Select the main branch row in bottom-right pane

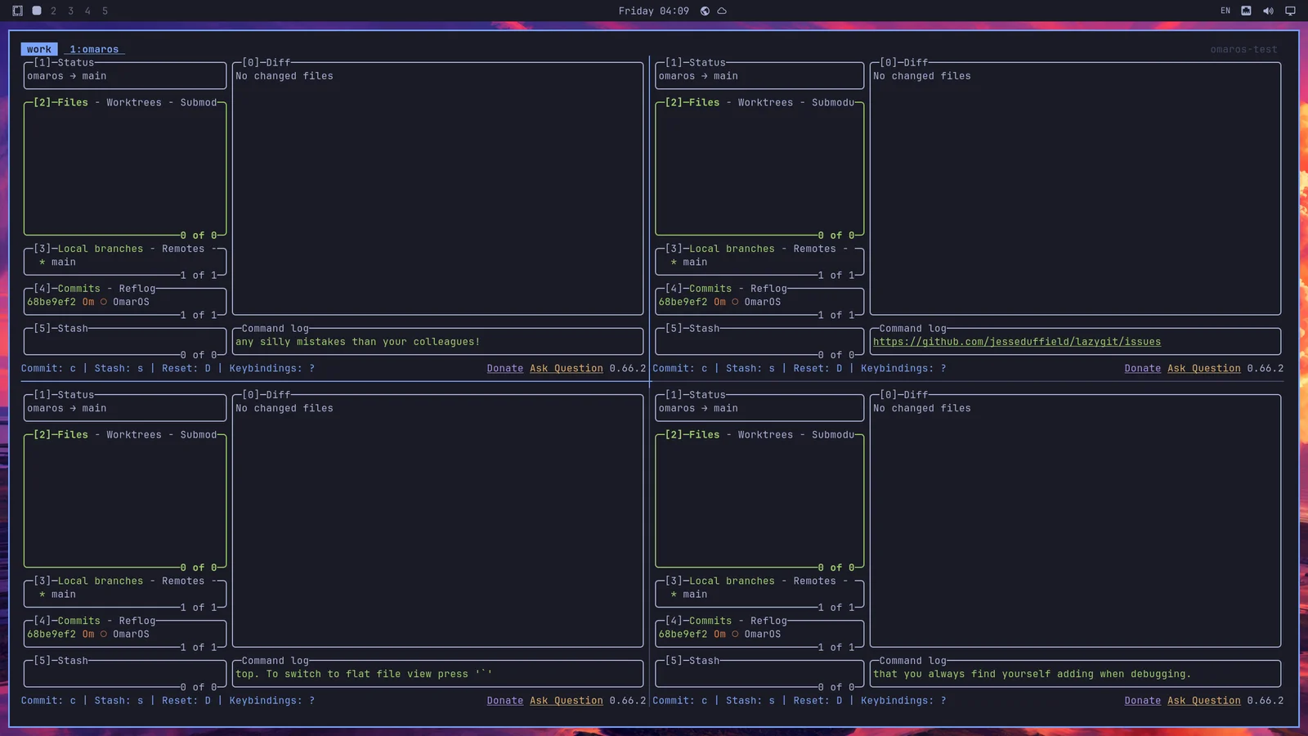click(759, 594)
